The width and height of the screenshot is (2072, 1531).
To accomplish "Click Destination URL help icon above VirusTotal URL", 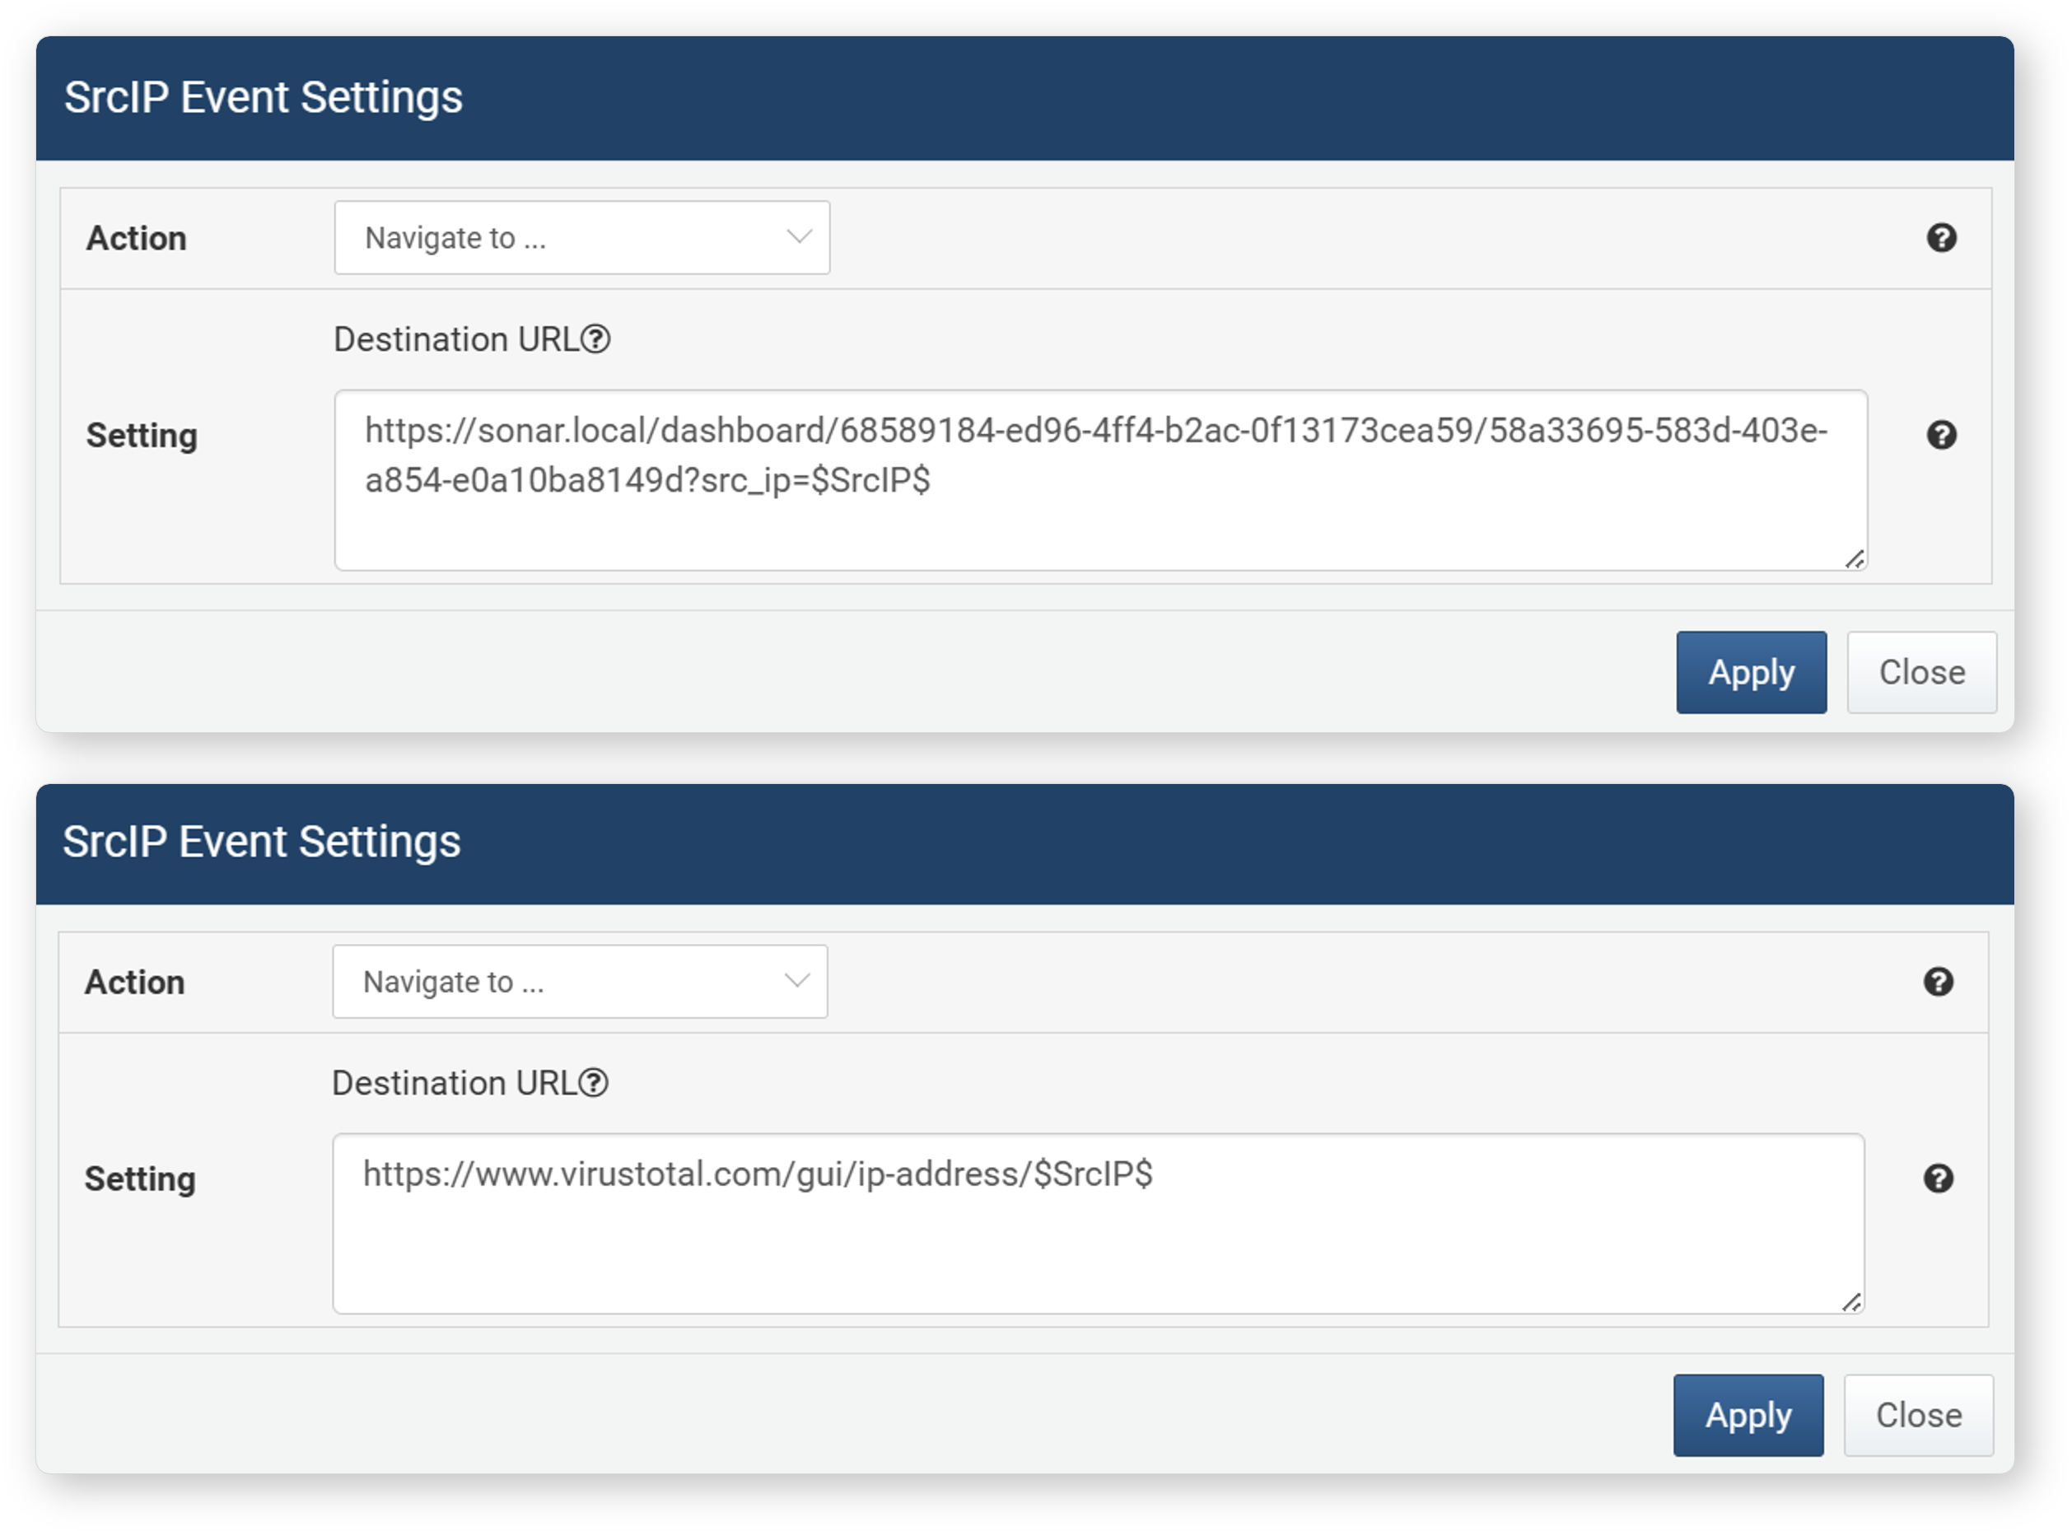I will coord(594,1082).
